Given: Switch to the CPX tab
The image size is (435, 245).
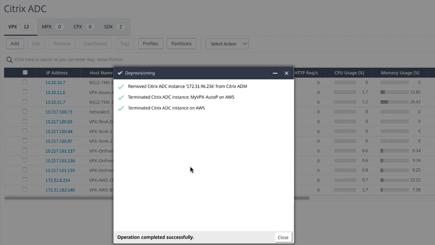Looking at the screenshot, I should tap(84, 27).
